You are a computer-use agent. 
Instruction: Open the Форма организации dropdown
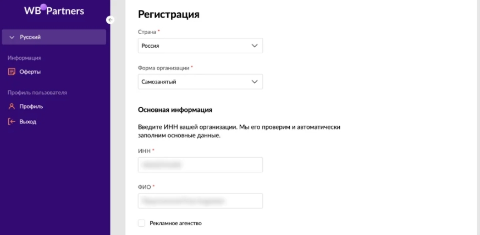(x=200, y=82)
